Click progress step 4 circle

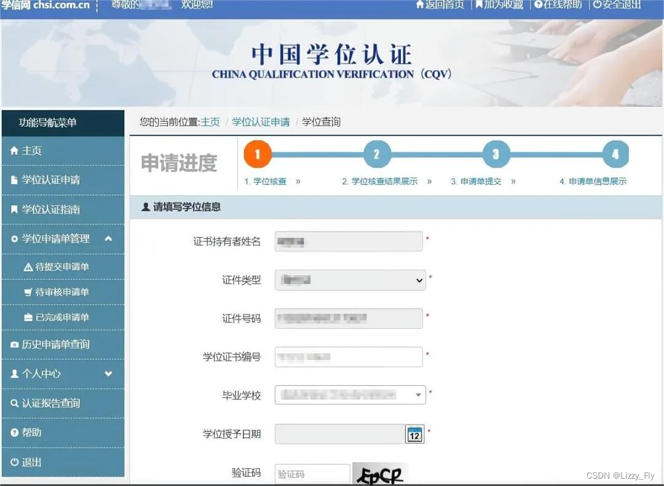click(x=615, y=154)
